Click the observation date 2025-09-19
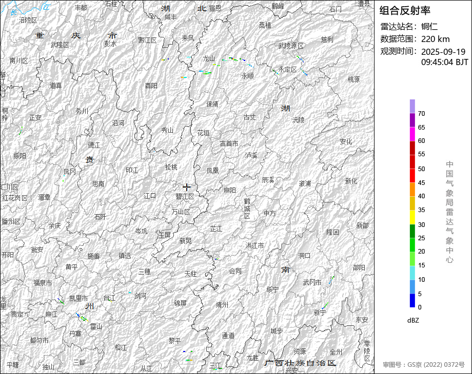The image size is (472, 374). 443,52
